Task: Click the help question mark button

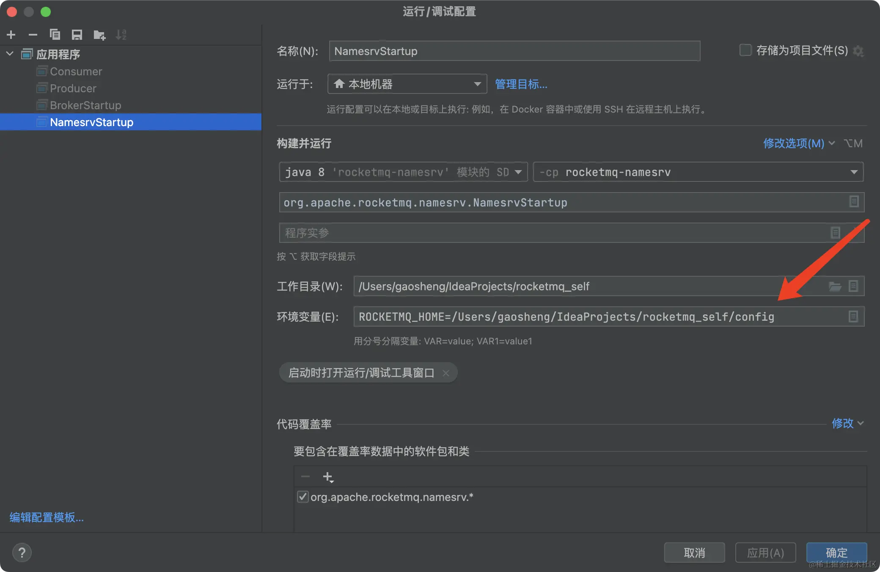Action: click(x=22, y=553)
